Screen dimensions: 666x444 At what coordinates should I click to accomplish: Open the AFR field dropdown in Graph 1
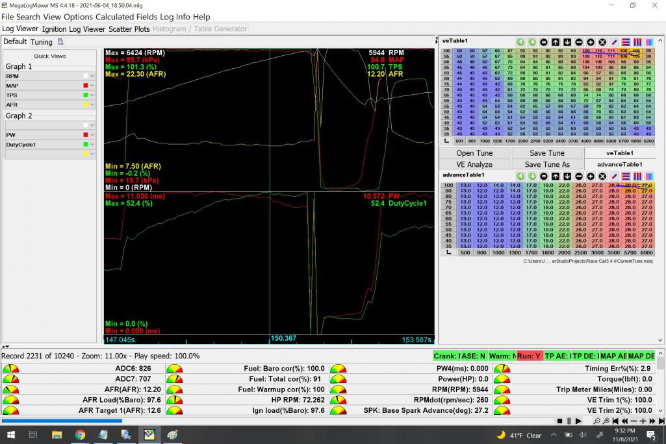pos(92,105)
